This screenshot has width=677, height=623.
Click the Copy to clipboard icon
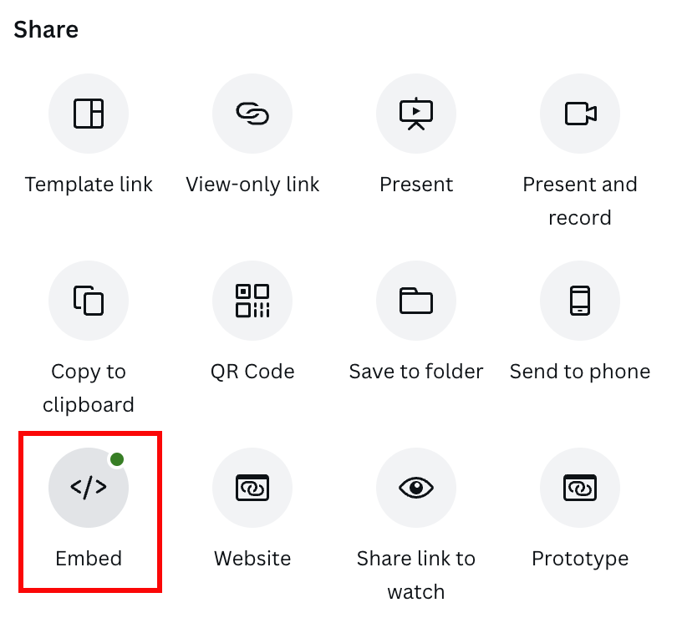coord(89,301)
